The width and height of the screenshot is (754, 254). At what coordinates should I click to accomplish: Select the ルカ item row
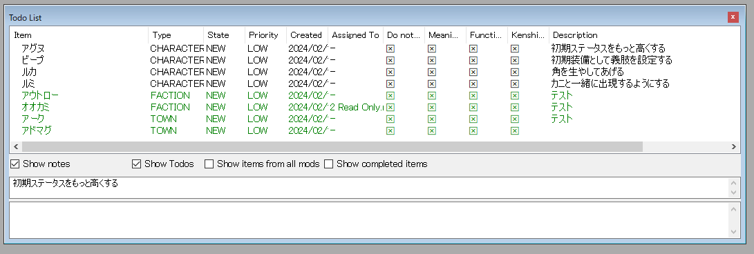(29, 72)
